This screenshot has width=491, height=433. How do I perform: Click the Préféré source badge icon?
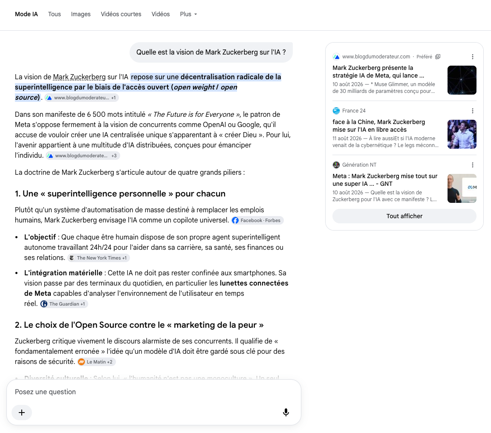click(x=438, y=57)
